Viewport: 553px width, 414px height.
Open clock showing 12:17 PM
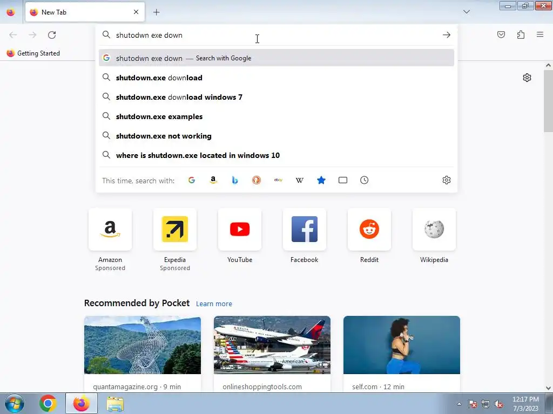(x=525, y=404)
